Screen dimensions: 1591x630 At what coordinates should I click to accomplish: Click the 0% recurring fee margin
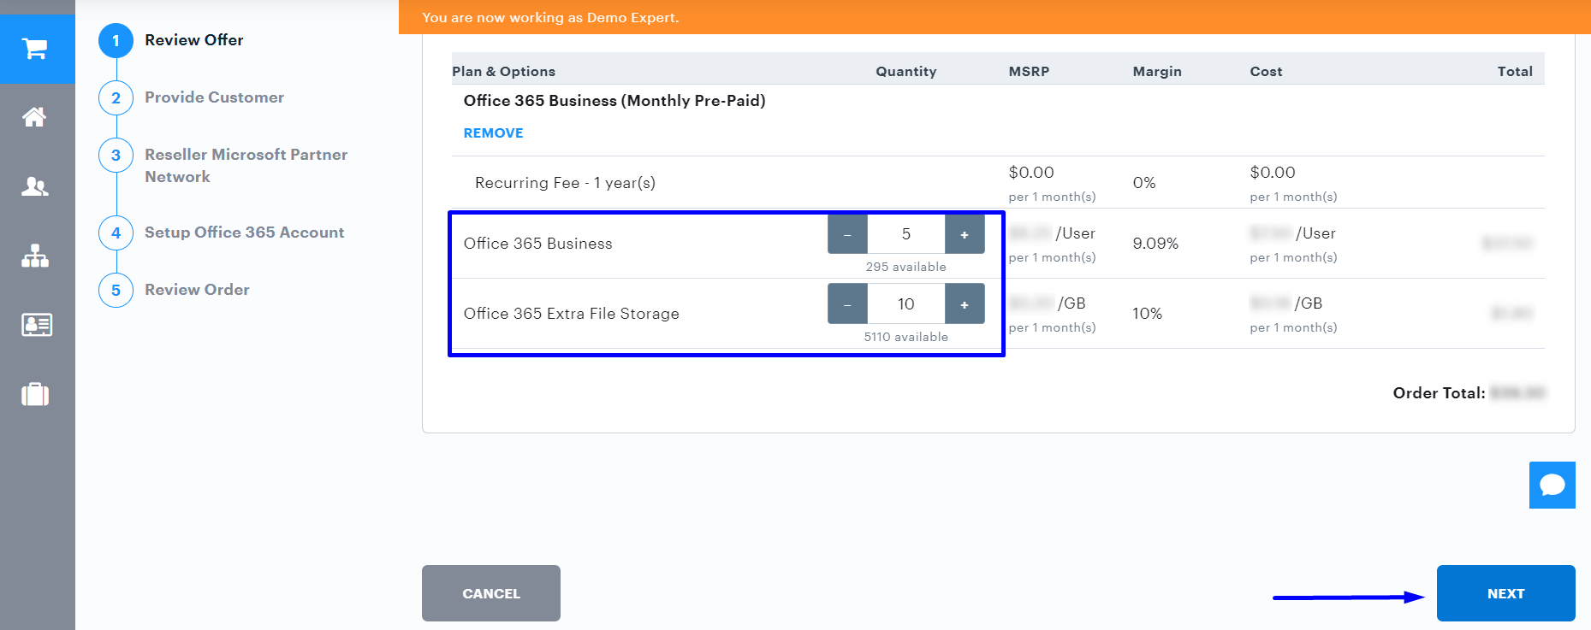[x=1144, y=183]
